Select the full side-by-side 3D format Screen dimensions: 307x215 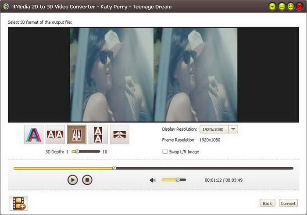55,135
